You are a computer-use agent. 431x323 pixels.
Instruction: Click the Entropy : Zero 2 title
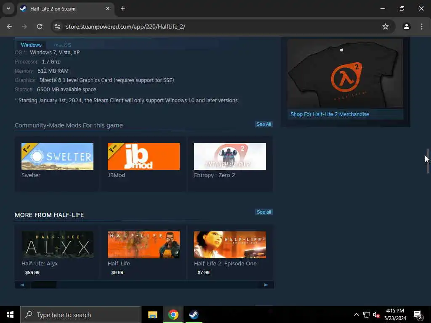[214, 175]
